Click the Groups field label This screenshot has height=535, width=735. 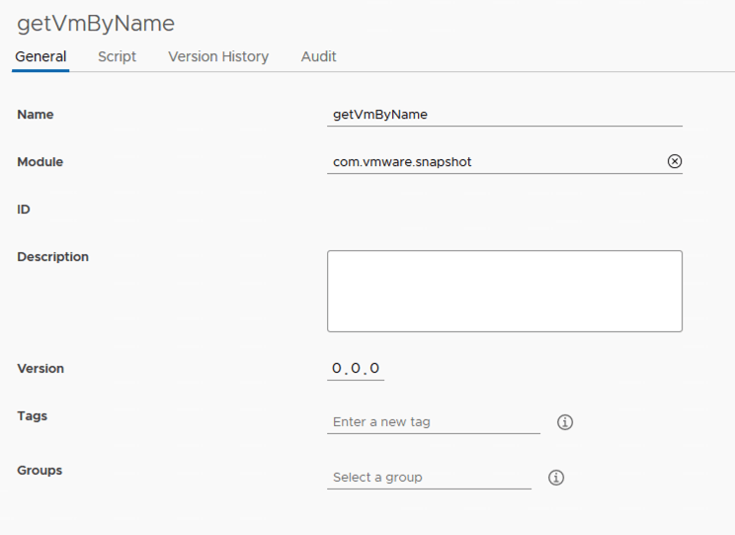pyautogui.click(x=40, y=471)
